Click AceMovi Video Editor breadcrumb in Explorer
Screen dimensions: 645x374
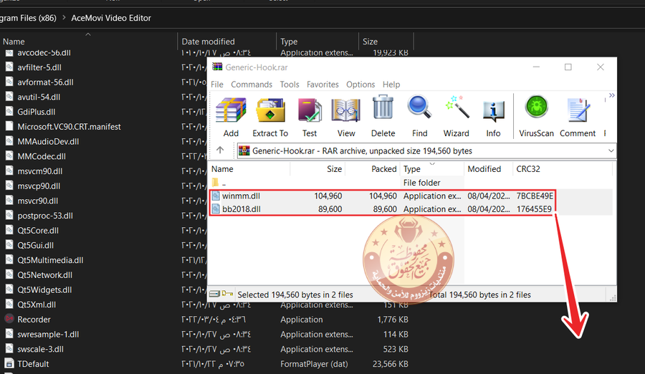tap(111, 18)
